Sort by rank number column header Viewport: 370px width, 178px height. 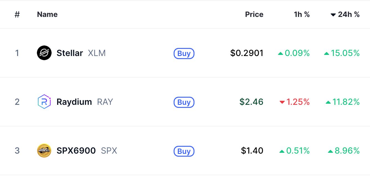point(17,14)
